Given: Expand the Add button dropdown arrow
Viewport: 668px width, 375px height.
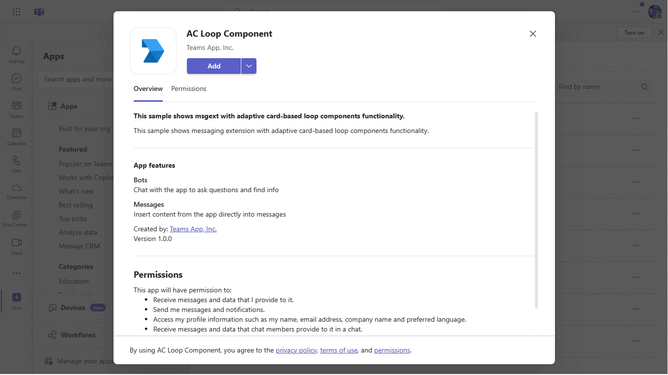Looking at the screenshot, I should [249, 66].
